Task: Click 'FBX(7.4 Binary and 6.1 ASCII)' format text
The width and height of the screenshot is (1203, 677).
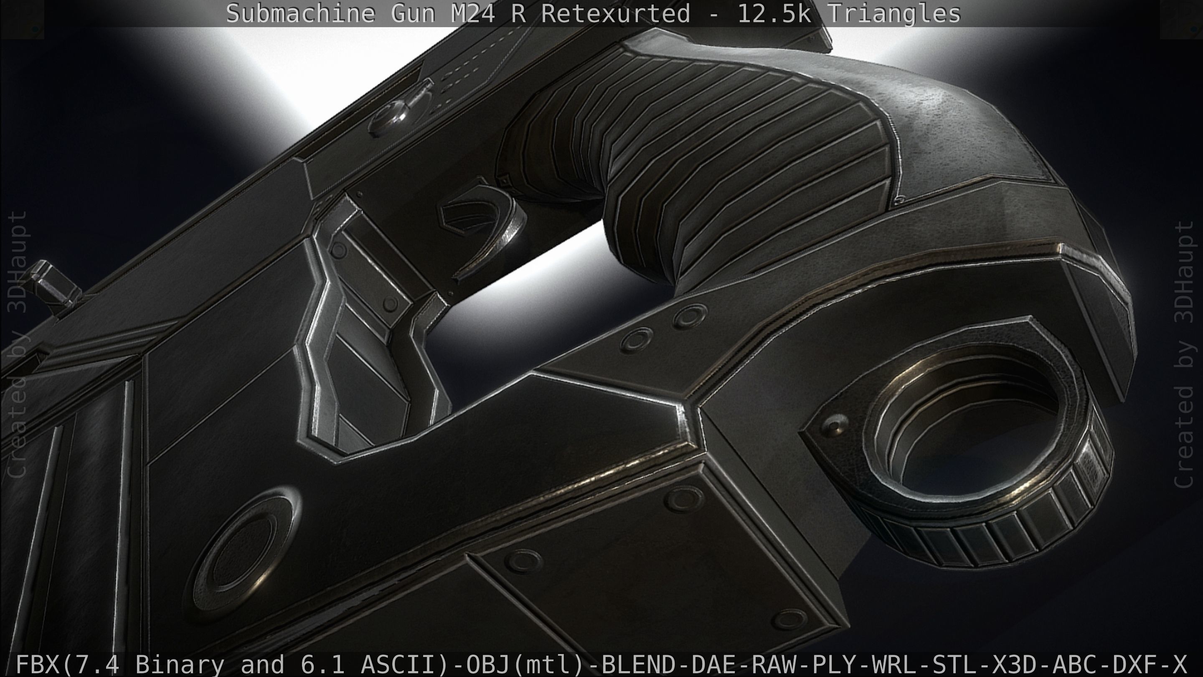Action: [232, 664]
